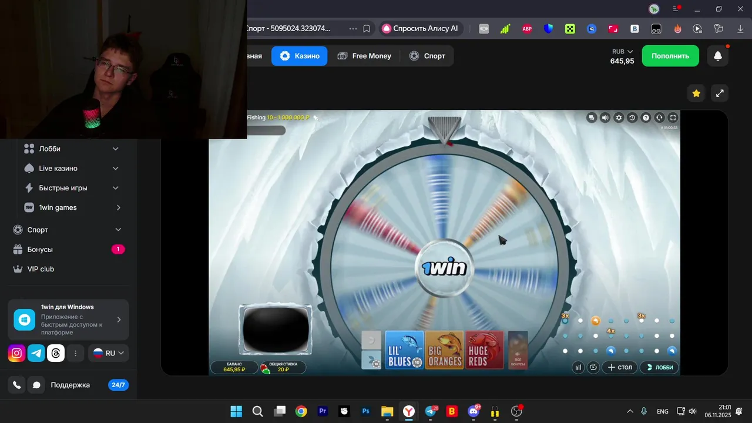Open the RUB currency dropdown

pyautogui.click(x=622, y=52)
